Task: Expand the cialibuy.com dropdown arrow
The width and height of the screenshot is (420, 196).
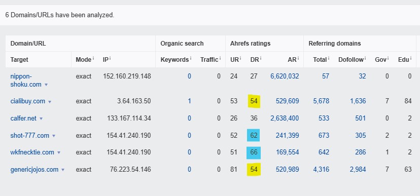Action: tap(50, 102)
